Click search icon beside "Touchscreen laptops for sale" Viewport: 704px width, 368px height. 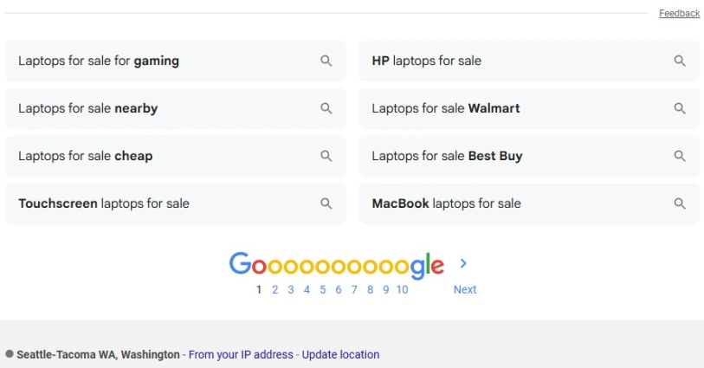pos(326,204)
